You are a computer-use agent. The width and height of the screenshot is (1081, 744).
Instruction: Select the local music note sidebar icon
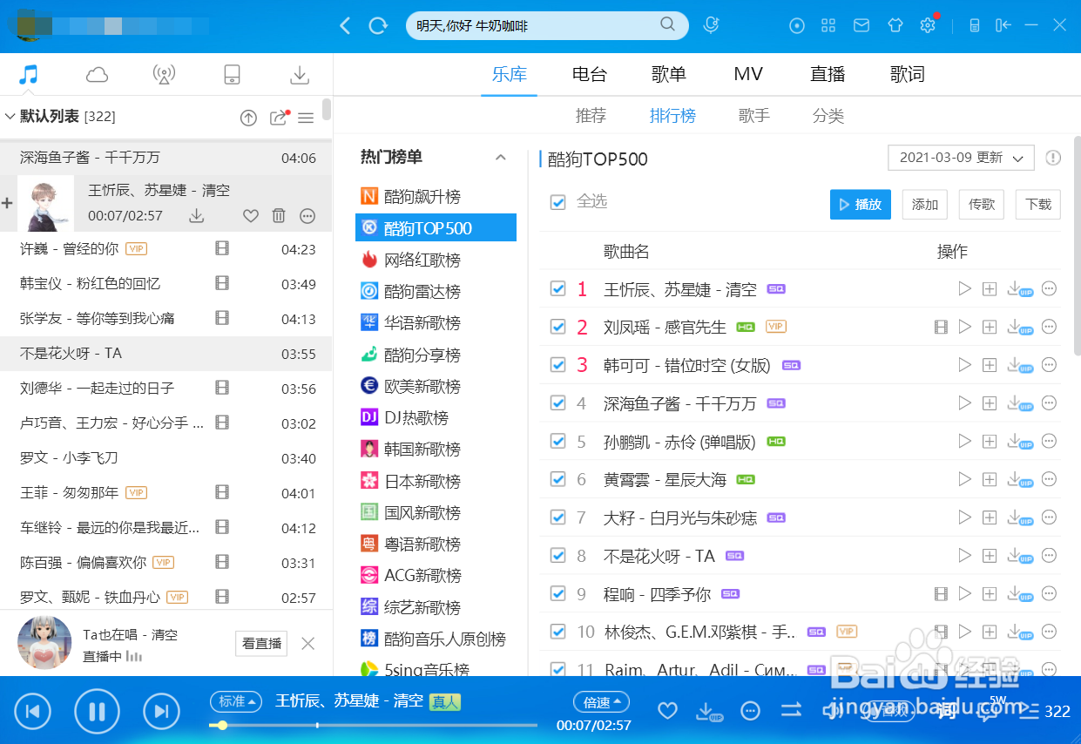29,75
